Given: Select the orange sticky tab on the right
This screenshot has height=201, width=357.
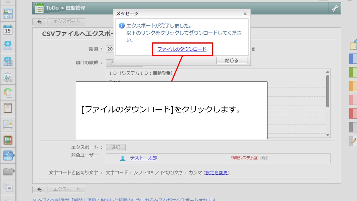Looking at the screenshot, I should pos(353,86).
